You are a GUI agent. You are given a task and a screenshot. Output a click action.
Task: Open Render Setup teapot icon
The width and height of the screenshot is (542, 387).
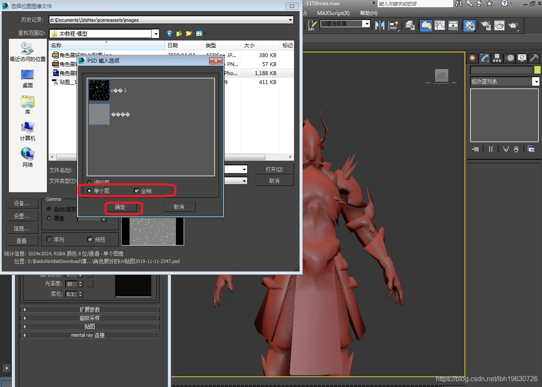pos(485,26)
